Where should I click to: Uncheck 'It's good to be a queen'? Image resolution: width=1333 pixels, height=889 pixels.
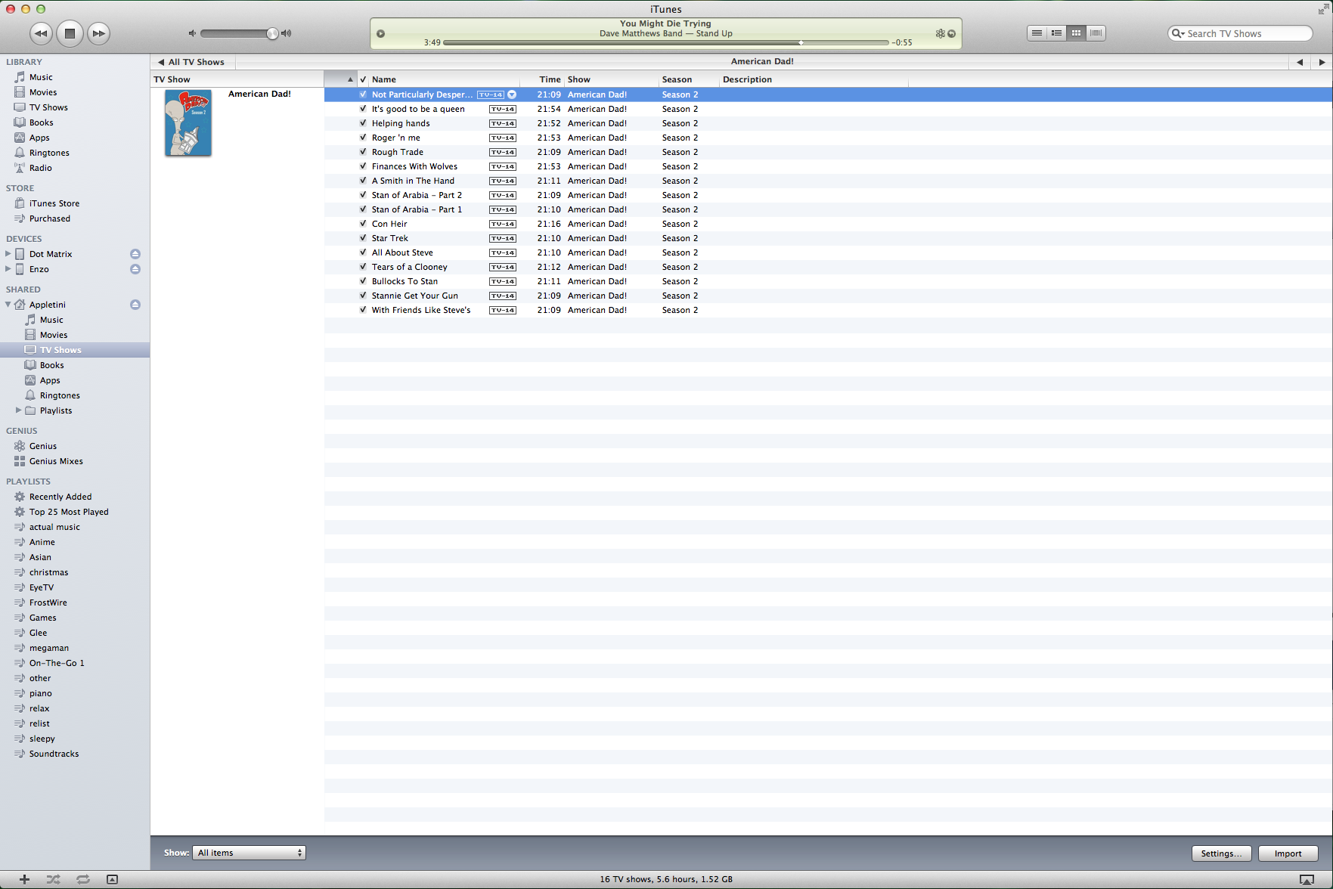(363, 109)
